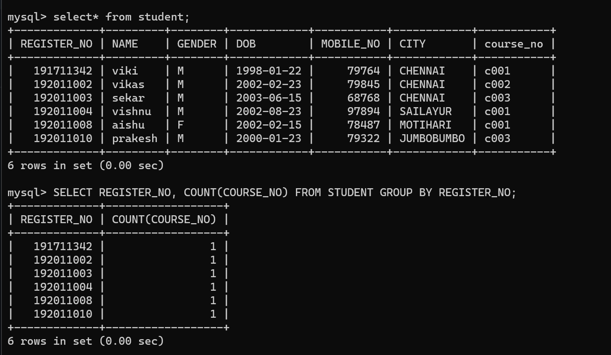Select the name vishnu

pos(132,111)
